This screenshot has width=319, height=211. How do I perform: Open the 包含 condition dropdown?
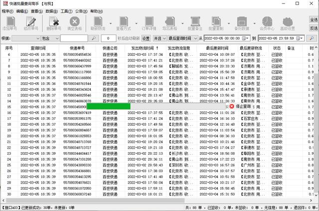click(x=50, y=38)
